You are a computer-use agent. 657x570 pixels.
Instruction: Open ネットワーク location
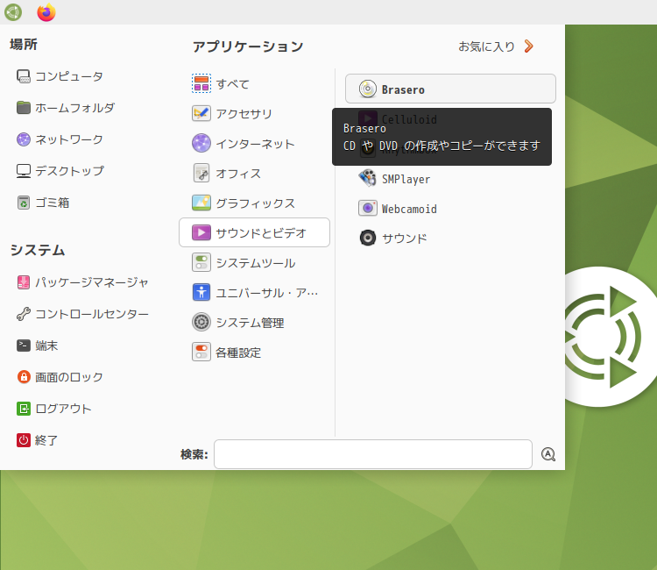pos(60,139)
